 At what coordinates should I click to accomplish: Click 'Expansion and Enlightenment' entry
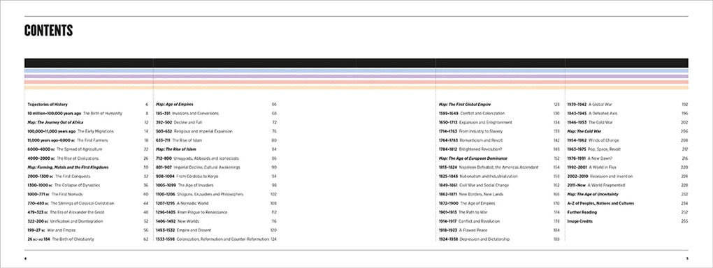(x=486, y=122)
